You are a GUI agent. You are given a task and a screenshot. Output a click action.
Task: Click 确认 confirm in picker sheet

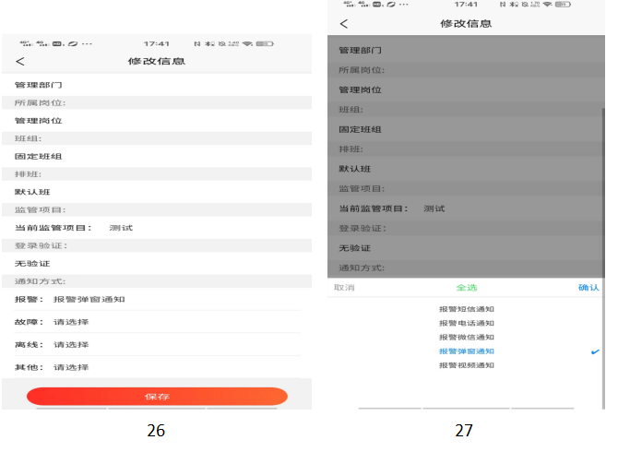pyautogui.click(x=588, y=287)
